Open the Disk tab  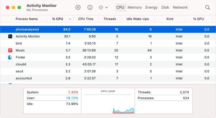[x=165, y=7]
